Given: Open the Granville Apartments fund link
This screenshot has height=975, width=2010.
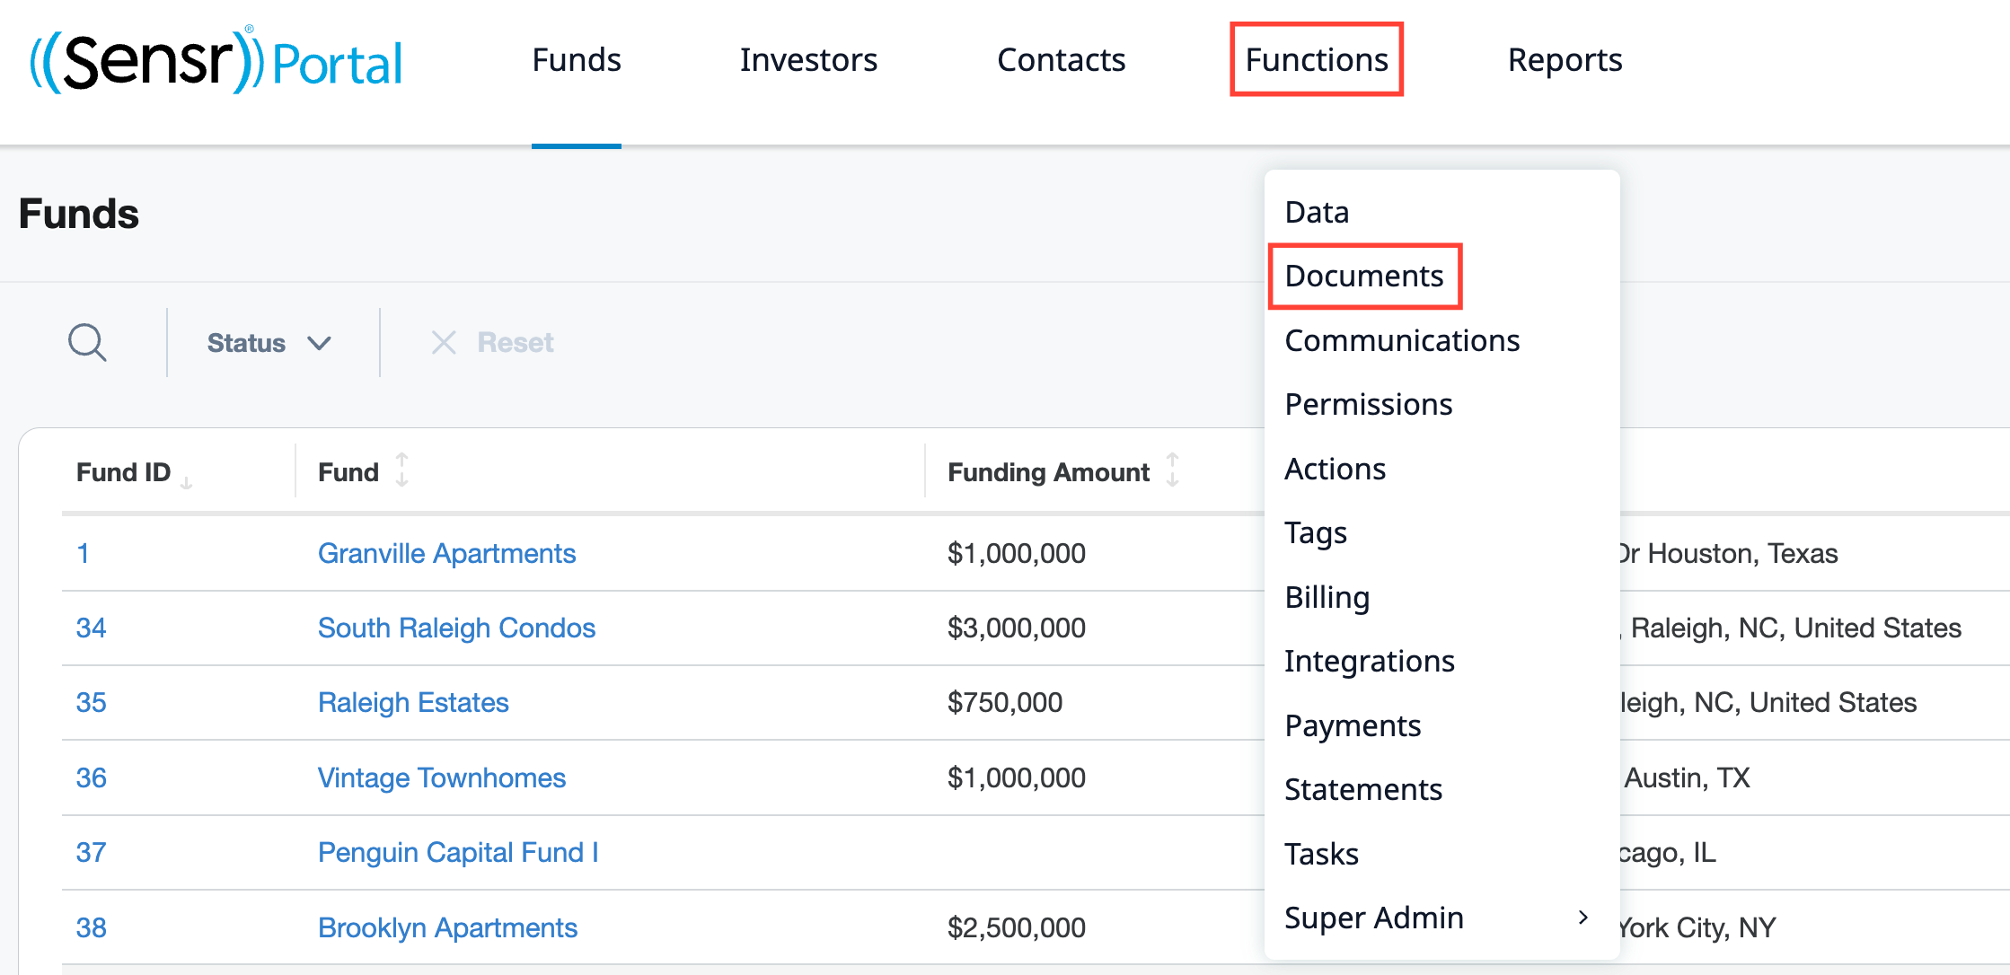Looking at the screenshot, I should 446,553.
